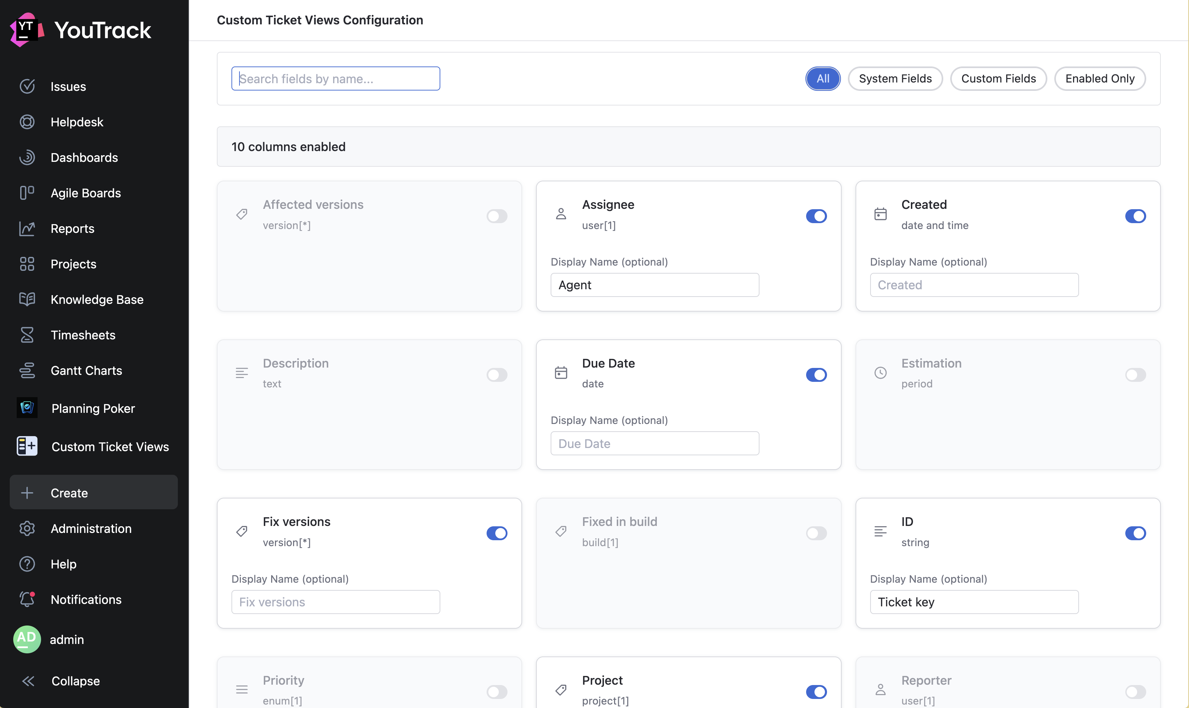1189x708 pixels.
Task: Enable the Affected versions column
Action: tap(497, 216)
